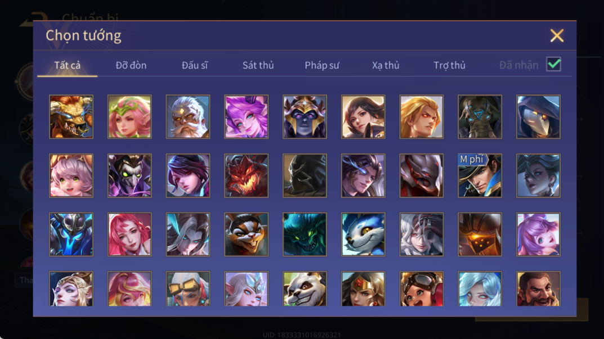604x339 pixels.
Task: Select the pilot girl with goggles
Action: click(422, 289)
